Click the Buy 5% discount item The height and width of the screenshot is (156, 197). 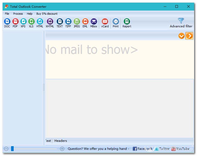pyautogui.click(x=47, y=14)
